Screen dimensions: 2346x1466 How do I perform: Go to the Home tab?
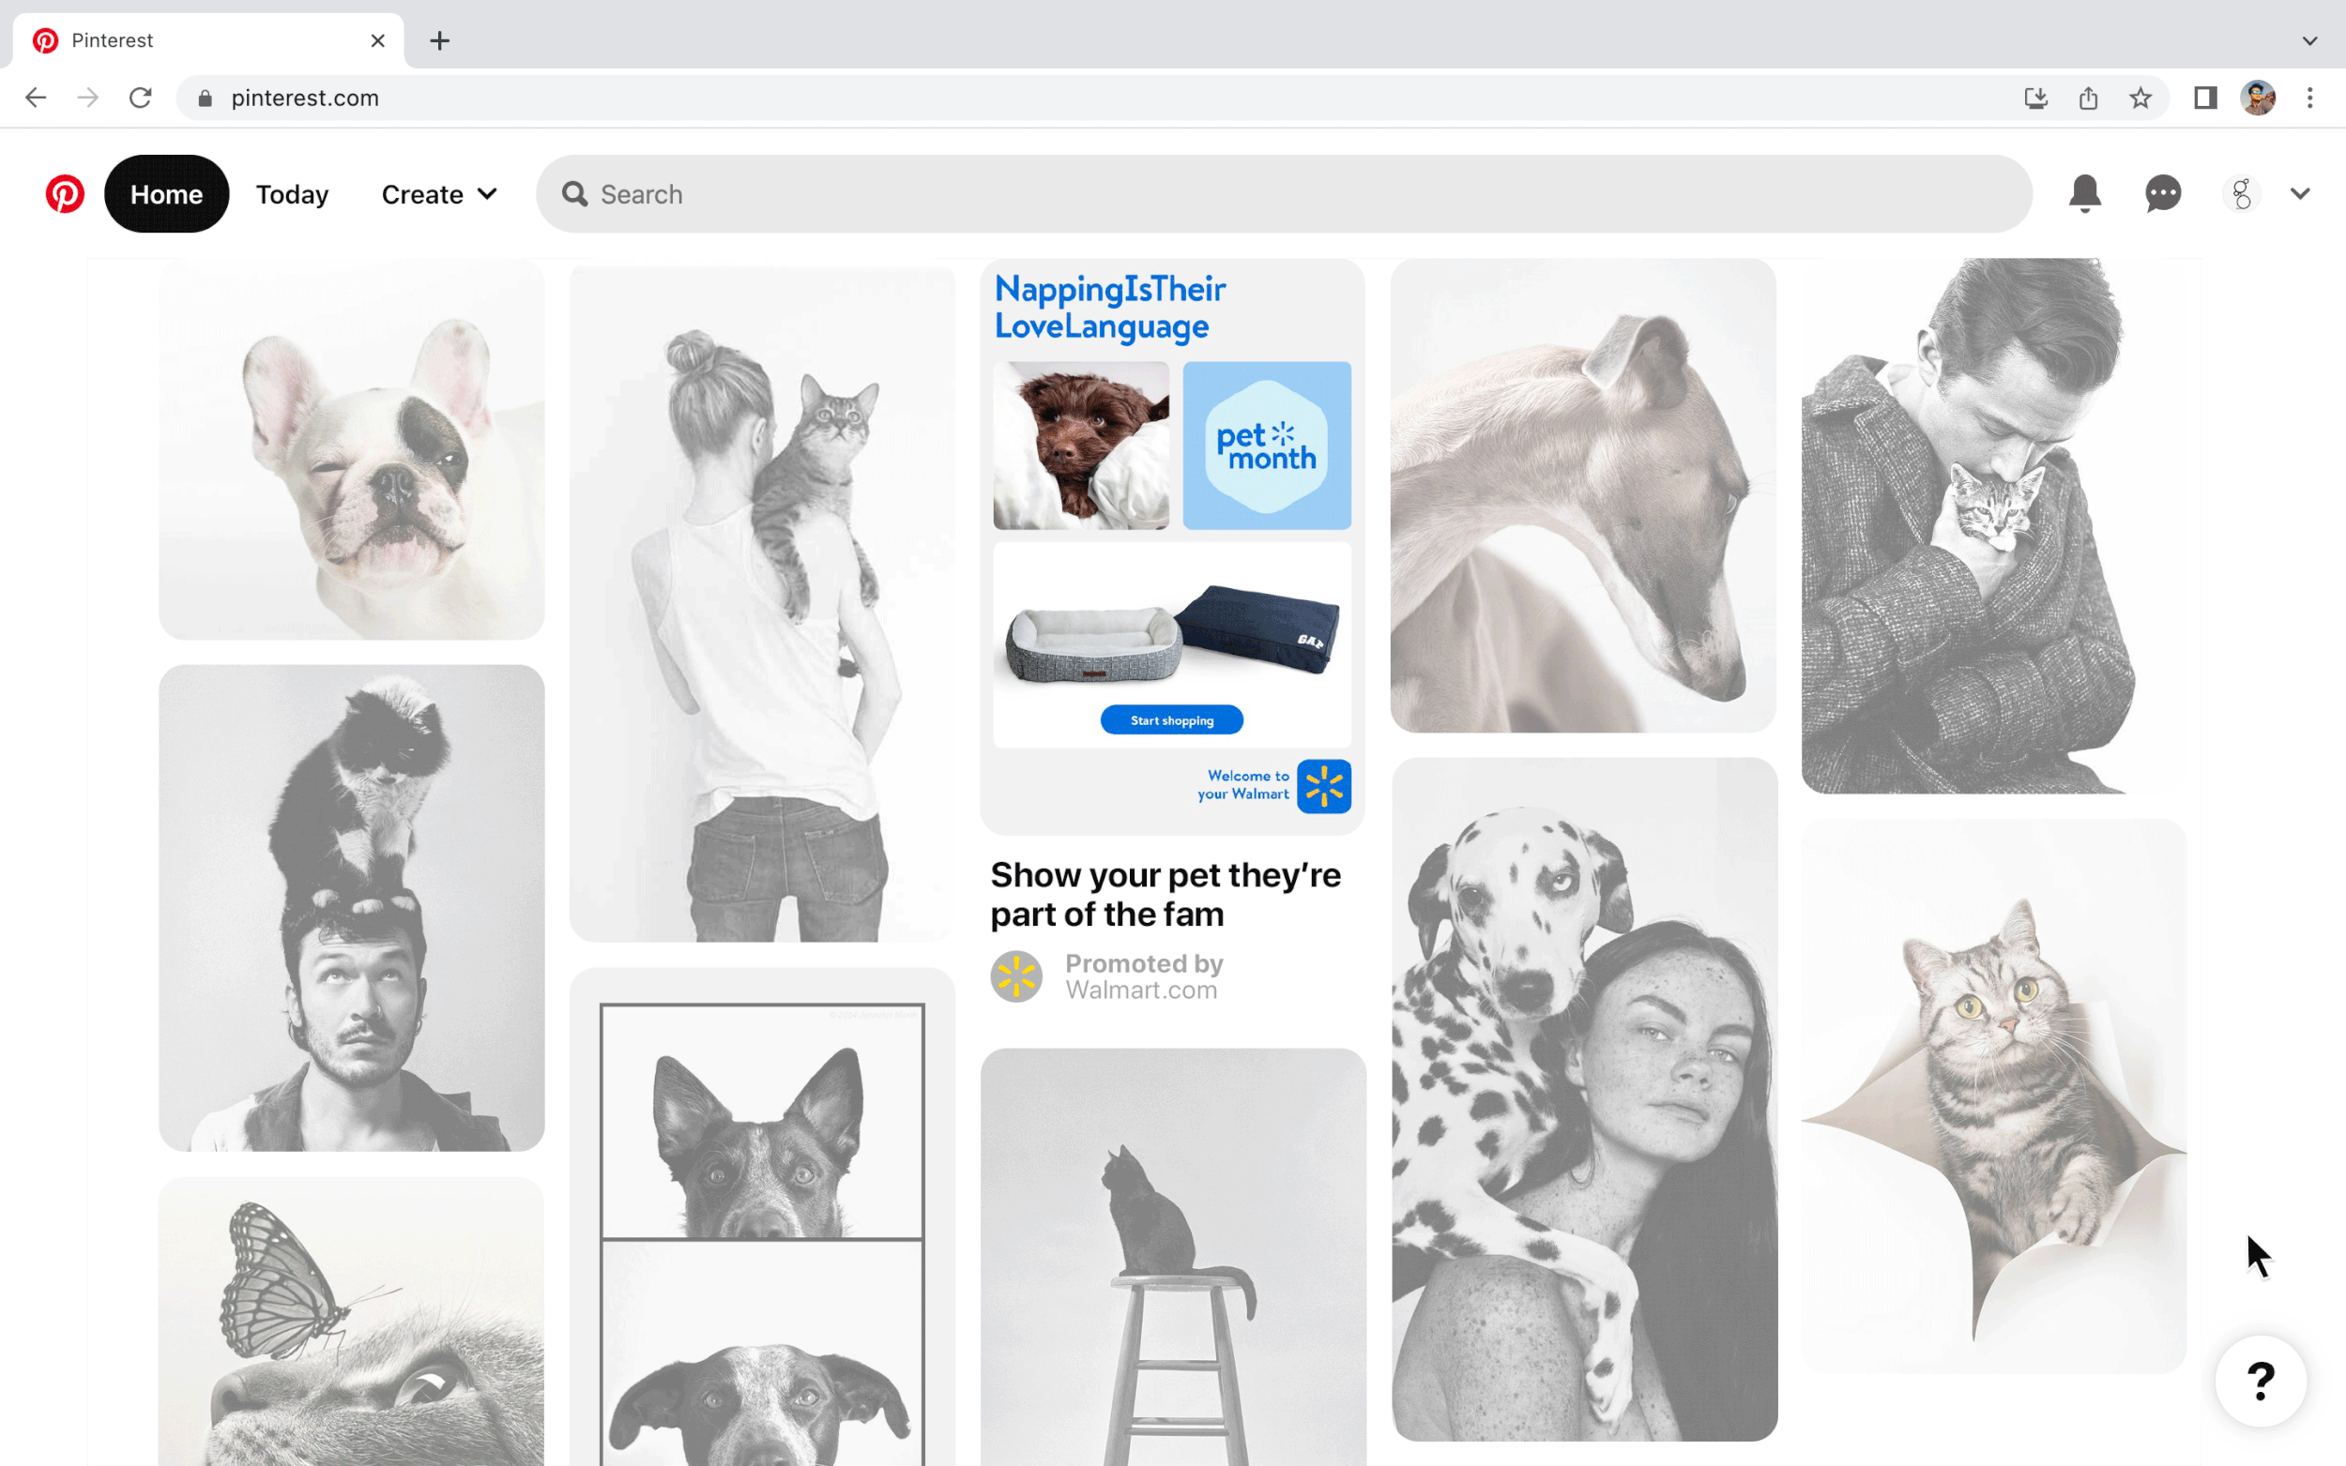click(x=167, y=194)
